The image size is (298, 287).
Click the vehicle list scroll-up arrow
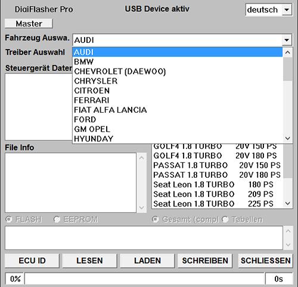[x=287, y=53]
